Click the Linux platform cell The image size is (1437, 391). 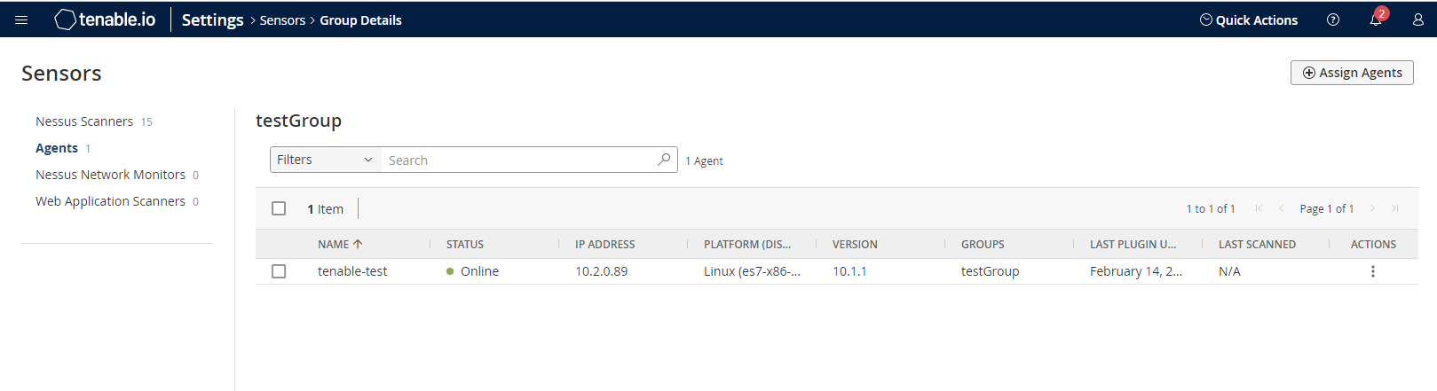pos(752,271)
